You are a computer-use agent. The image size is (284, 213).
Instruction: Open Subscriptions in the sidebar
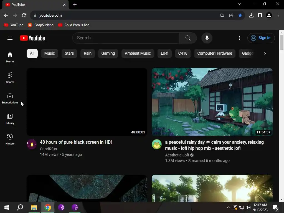pos(10,98)
